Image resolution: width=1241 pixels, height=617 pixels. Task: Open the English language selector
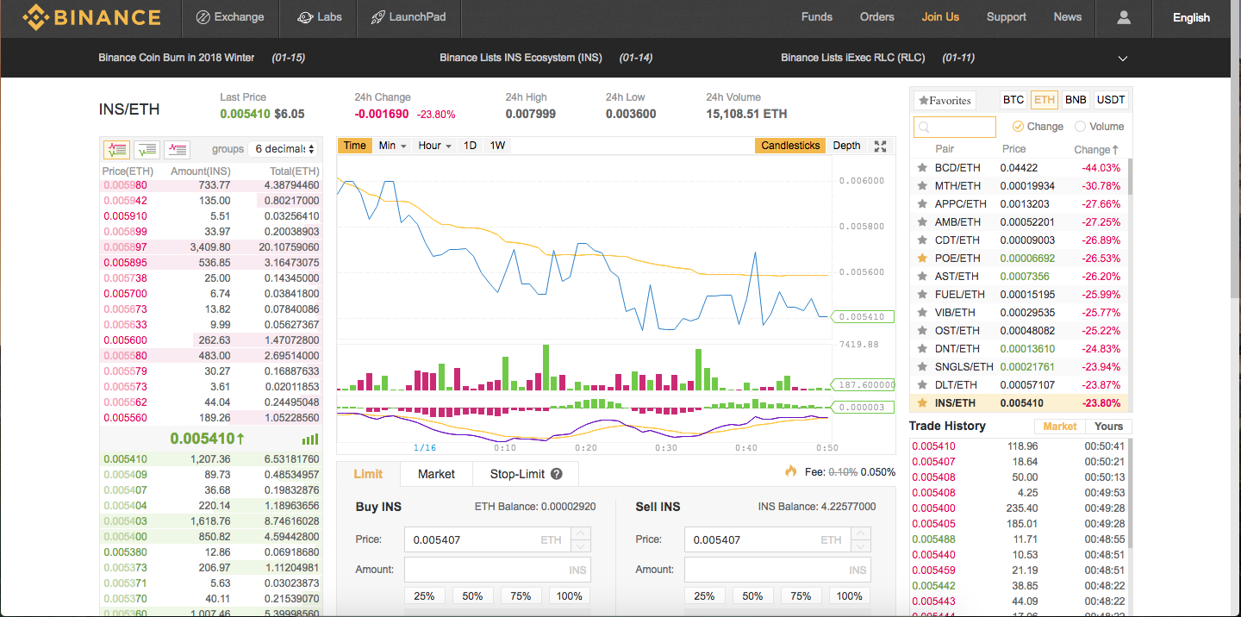1191,17
